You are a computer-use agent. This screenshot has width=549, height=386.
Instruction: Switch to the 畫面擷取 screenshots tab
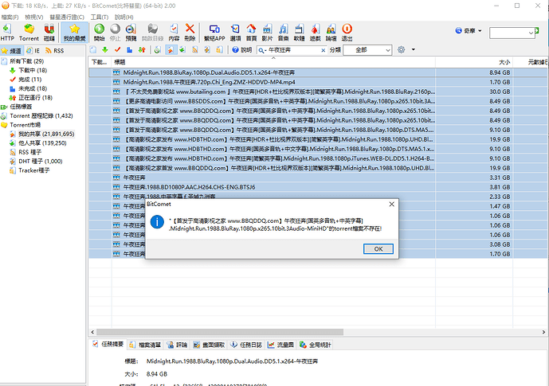click(x=209, y=345)
